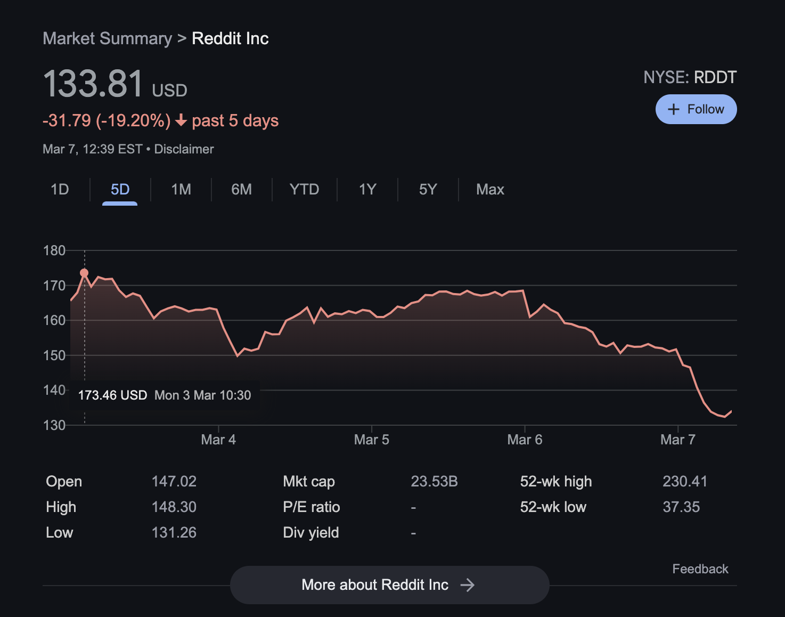The width and height of the screenshot is (785, 617).
Task: Click the Mar 6 date label on chart axis
Action: 525,440
